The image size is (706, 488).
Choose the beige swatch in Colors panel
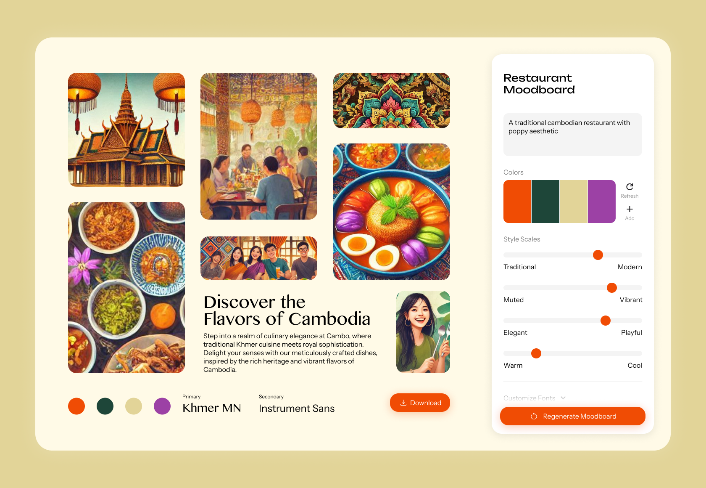[574, 202]
